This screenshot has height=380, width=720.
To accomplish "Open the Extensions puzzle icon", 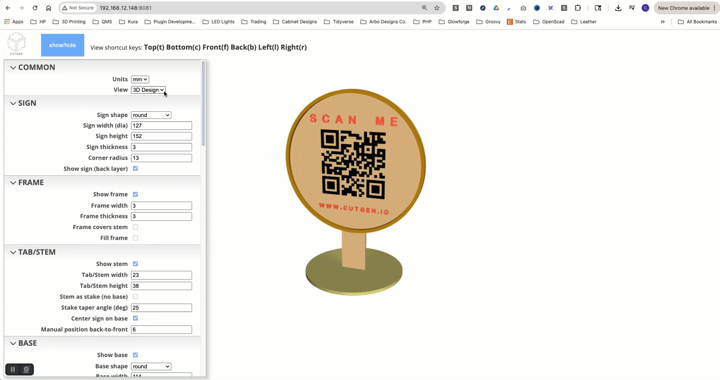I will (578, 8).
